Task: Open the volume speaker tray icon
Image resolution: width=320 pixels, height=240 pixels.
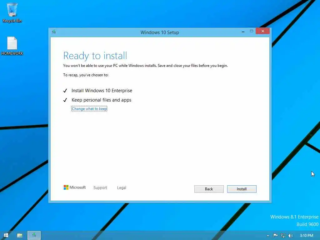Action: (x=290, y=236)
